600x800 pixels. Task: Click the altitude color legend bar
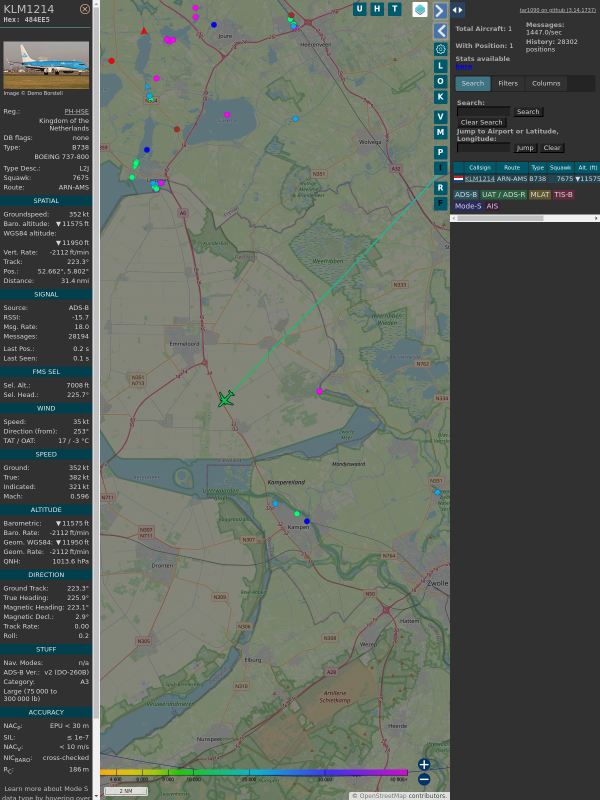click(x=254, y=772)
